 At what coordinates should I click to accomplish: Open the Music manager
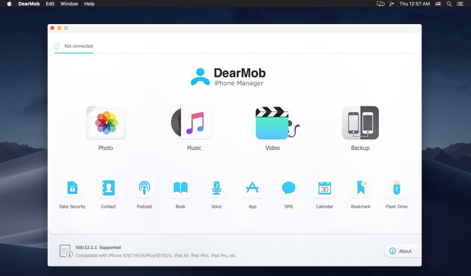pos(192,123)
